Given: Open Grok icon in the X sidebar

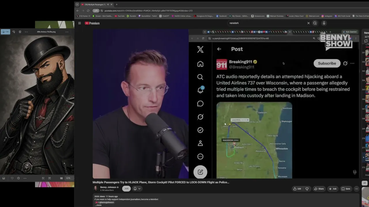Looking at the screenshot, I should (x=200, y=117).
